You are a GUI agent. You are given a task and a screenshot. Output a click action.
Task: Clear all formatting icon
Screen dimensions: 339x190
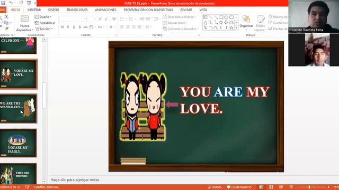[114, 19]
